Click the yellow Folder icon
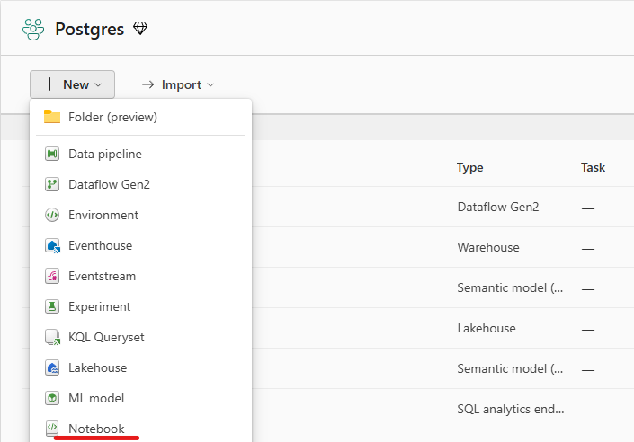 pos(52,117)
